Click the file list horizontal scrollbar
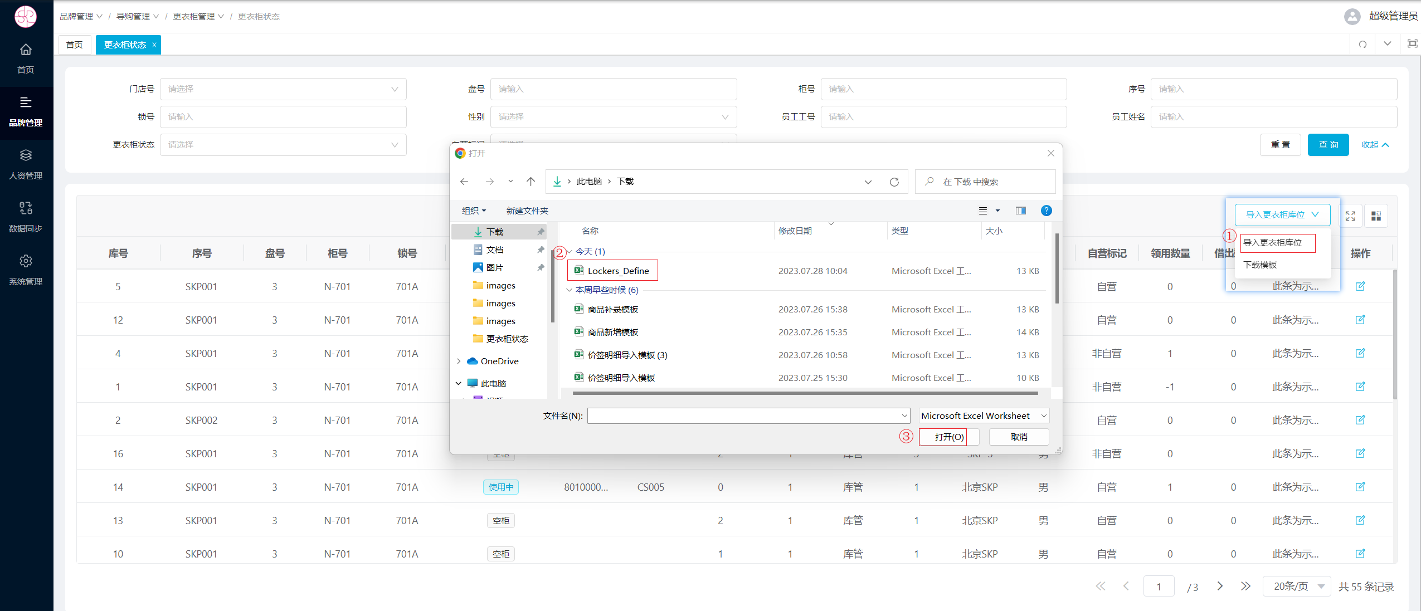 [x=805, y=393]
